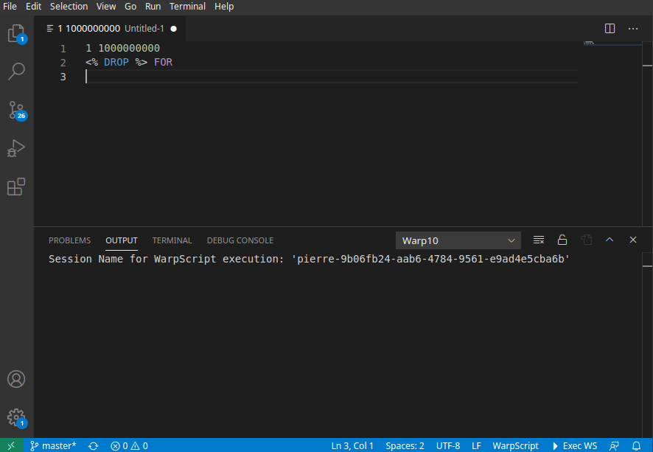The width and height of the screenshot is (653, 452).
Task: Open the Run menu
Action: tap(153, 6)
